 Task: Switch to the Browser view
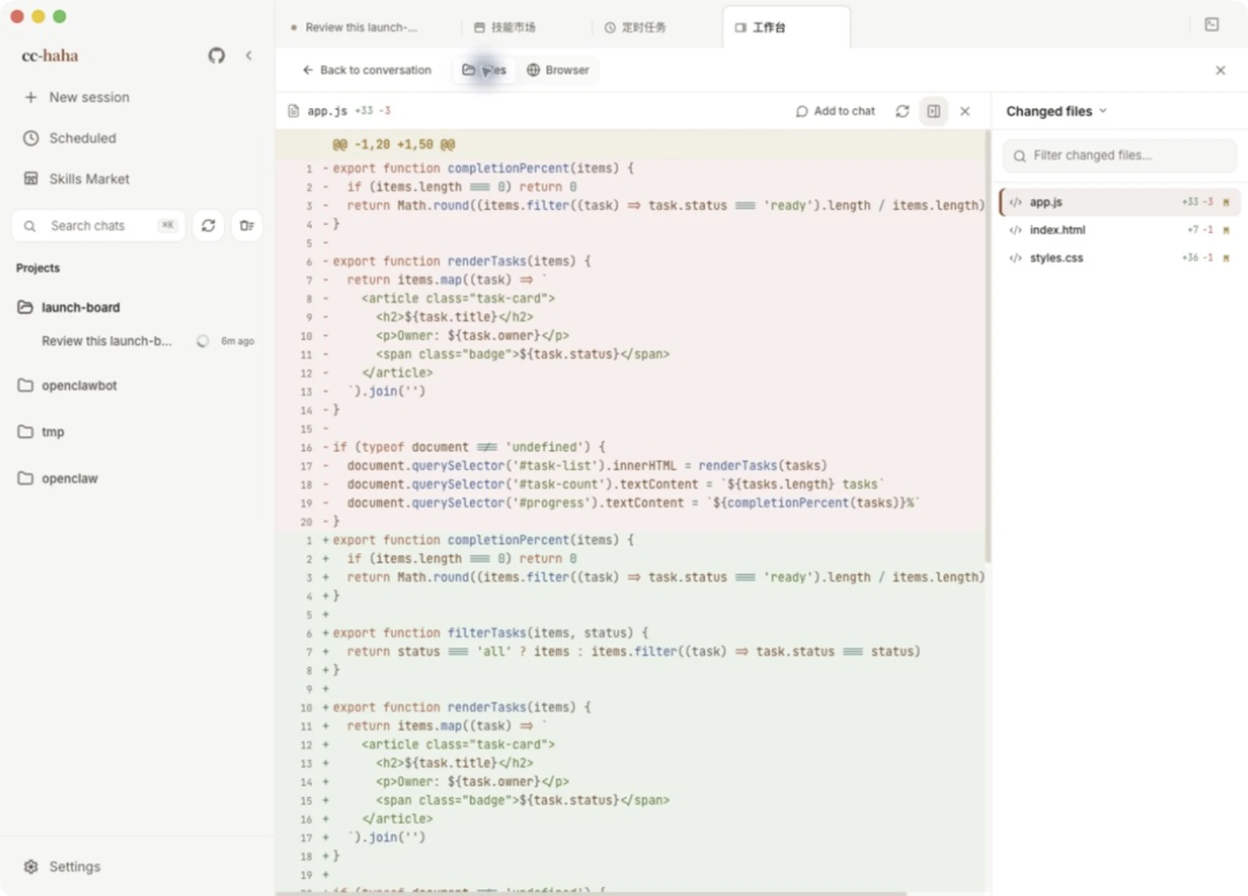click(x=558, y=70)
